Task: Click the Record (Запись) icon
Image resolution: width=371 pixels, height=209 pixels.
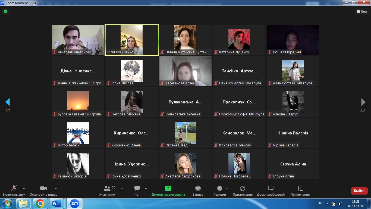Action: coord(198,189)
